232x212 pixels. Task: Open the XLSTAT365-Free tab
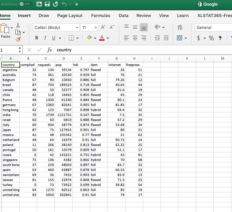click(x=215, y=16)
